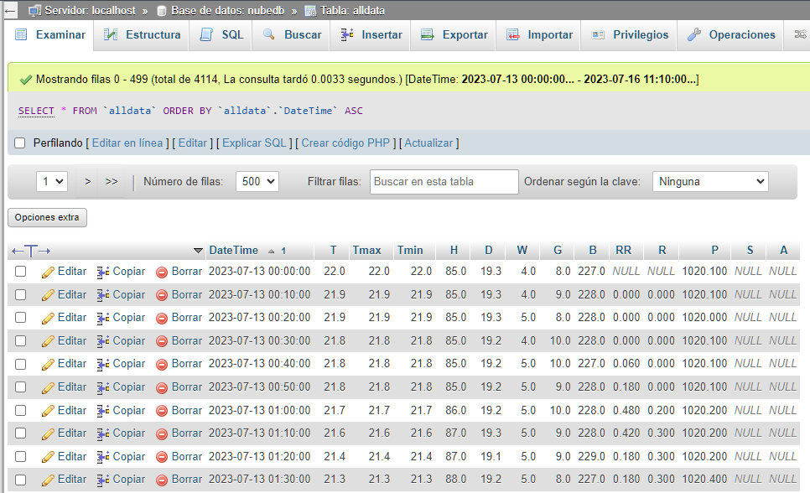Check the row 2023-07-13 00:50:00 checkbox
This screenshot has height=493, width=810.
click(x=21, y=387)
